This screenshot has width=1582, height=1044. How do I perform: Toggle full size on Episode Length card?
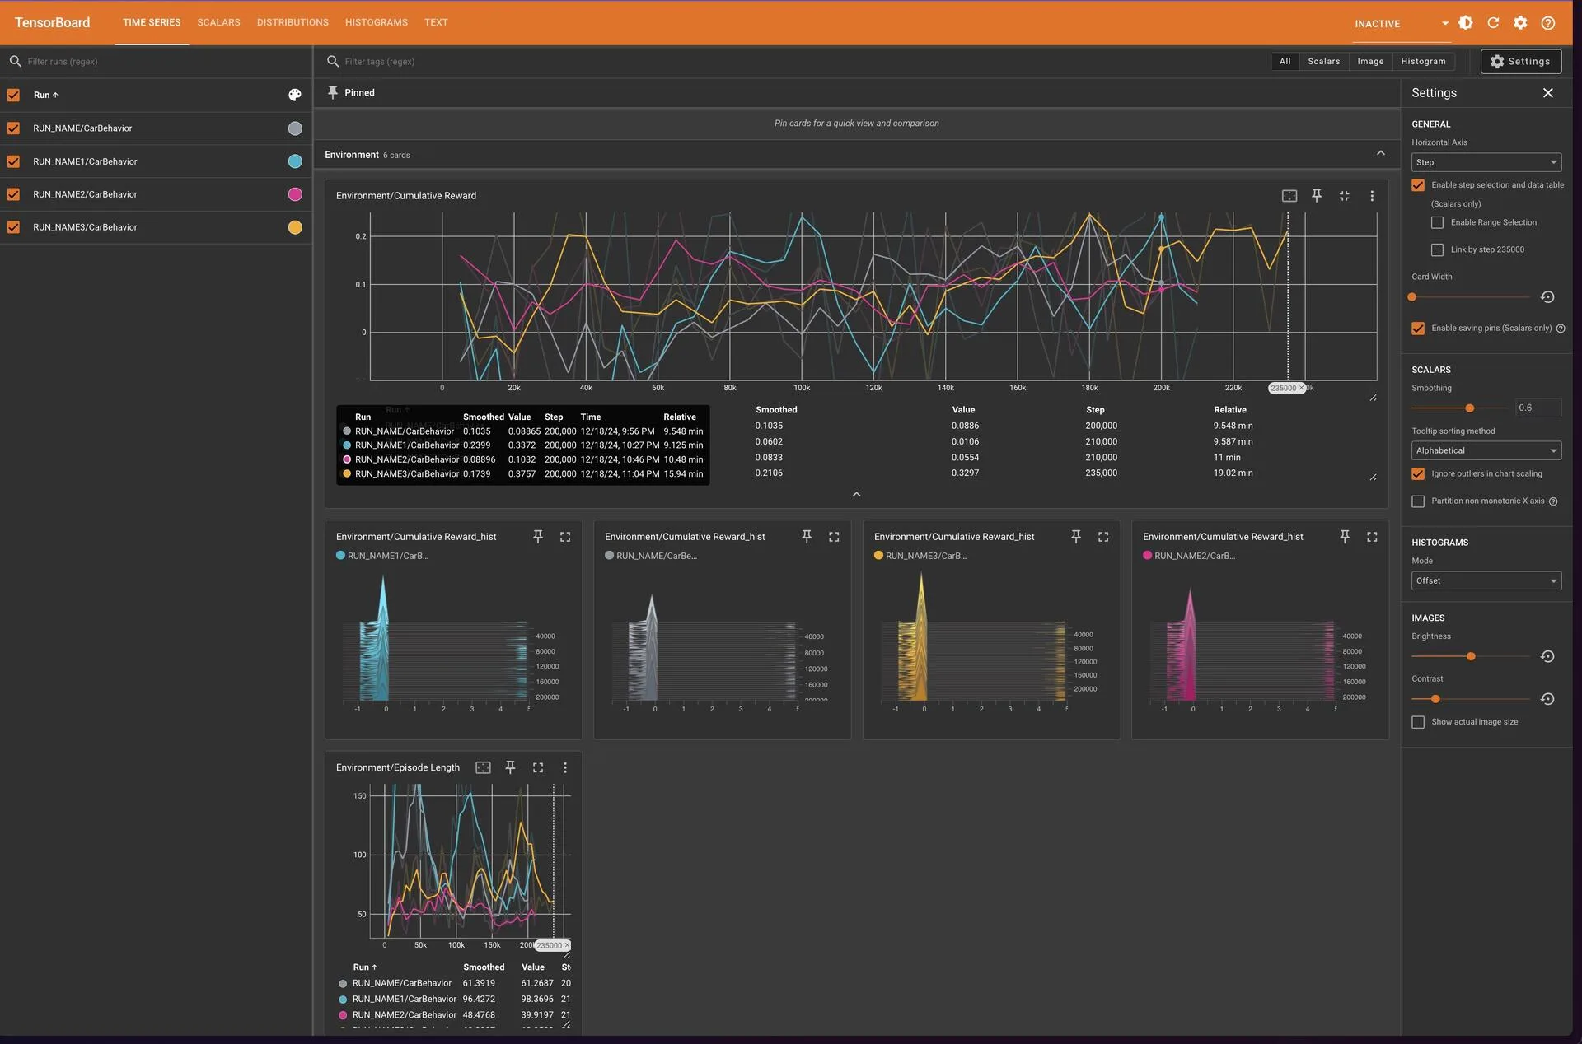[x=538, y=767]
